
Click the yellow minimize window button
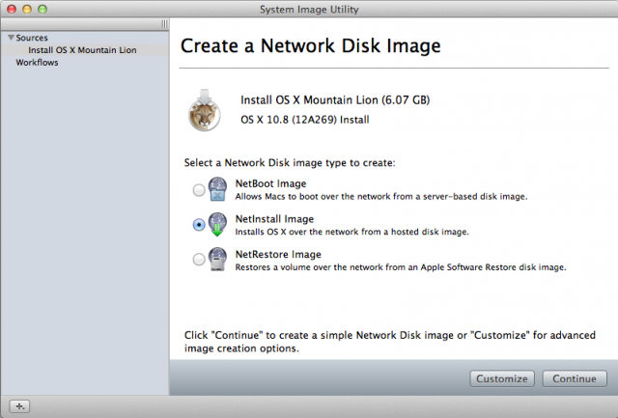click(x=27, y=9)
